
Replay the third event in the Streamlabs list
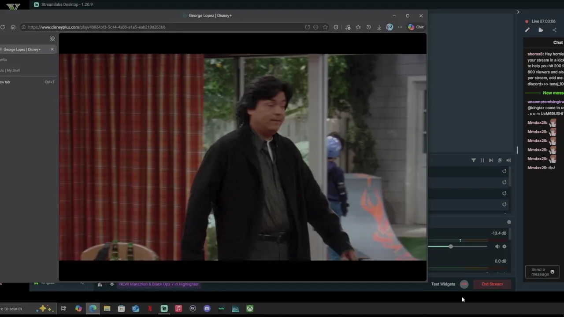pyautogui.click(x=505, y=193)
